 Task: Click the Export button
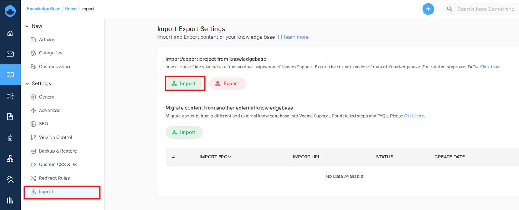[228, 83]
